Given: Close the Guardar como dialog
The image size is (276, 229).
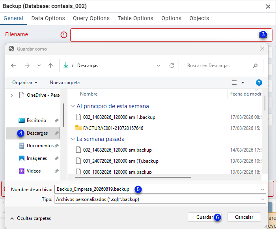Looking at the screenshot, I should point(262,49).
